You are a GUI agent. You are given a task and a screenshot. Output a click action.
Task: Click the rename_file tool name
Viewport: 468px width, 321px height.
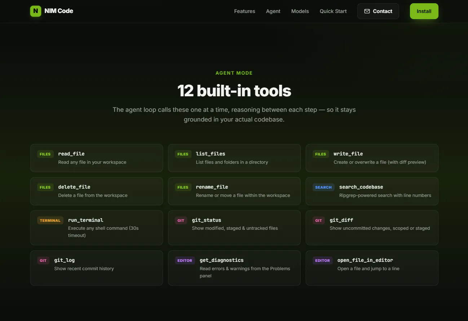coord(212,187)
